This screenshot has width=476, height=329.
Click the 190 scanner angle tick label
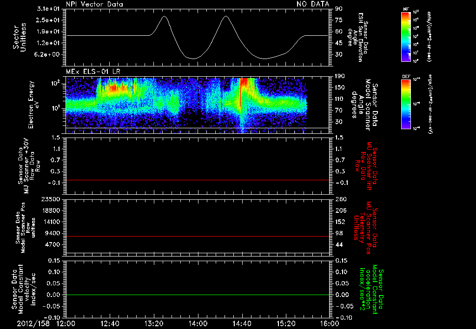pyautogui.click(x=341, y=76)
